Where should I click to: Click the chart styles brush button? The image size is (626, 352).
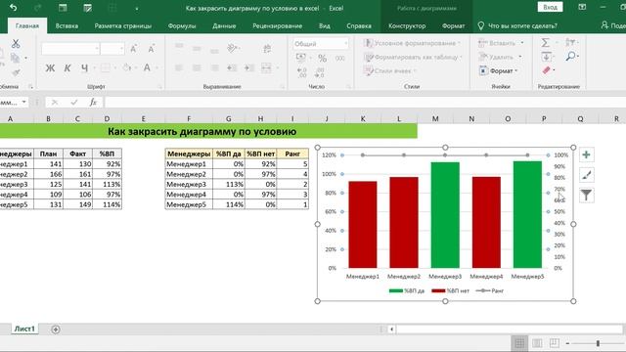586,175
